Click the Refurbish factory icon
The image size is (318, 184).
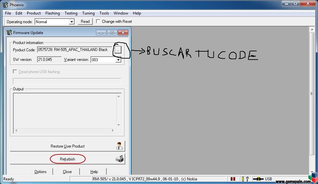120,159
